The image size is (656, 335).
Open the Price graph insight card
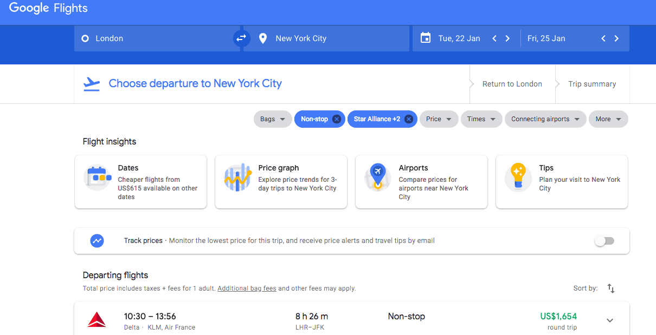point(281,182)
